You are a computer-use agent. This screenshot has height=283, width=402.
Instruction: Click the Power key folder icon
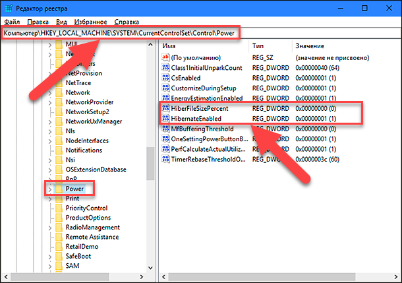[x=59, y=189]
